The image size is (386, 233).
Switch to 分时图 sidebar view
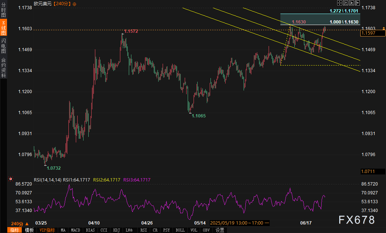[3, 10]
